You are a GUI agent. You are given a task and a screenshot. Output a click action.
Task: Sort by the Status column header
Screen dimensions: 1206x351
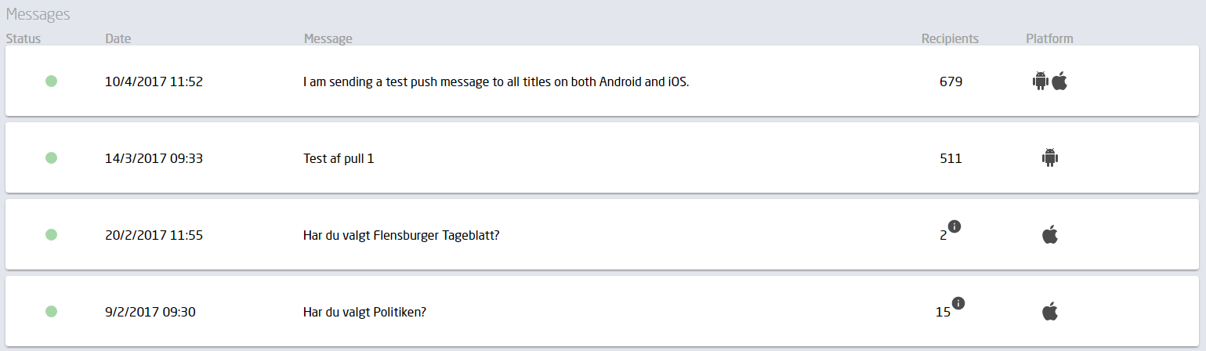[23, 38]
